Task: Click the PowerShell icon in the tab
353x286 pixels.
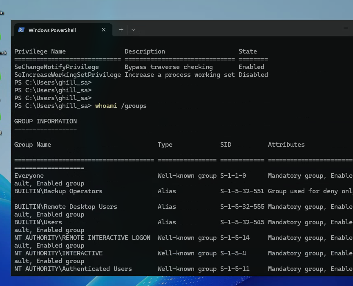Action: click(21, 30)
